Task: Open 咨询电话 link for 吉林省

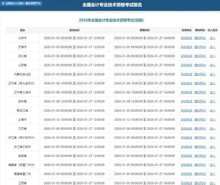Action: coord(187,101)
